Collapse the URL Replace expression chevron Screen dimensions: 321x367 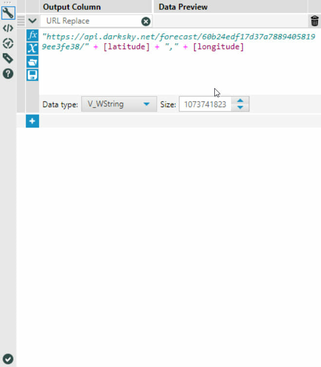pos(32,21)
